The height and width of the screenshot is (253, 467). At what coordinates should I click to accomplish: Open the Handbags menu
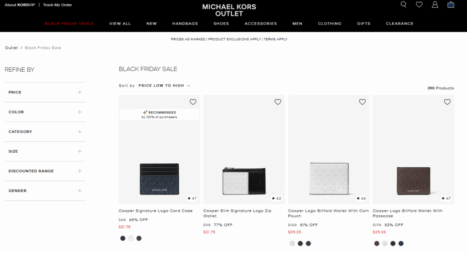(184, 24)
